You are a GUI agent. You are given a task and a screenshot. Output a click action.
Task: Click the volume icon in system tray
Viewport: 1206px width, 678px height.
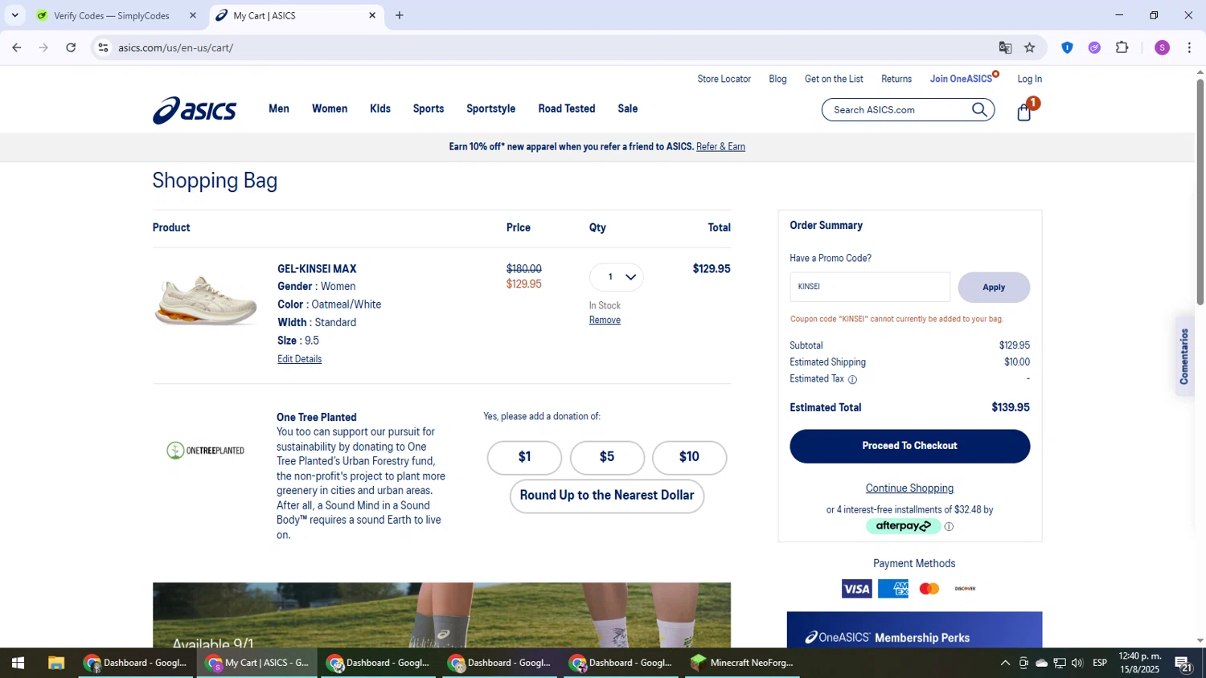1077,663
